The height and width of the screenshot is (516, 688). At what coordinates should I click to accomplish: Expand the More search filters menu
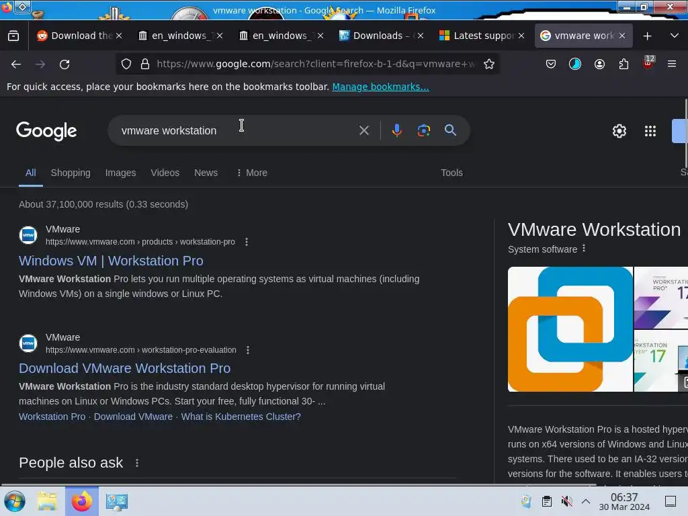tap(252, 173)
